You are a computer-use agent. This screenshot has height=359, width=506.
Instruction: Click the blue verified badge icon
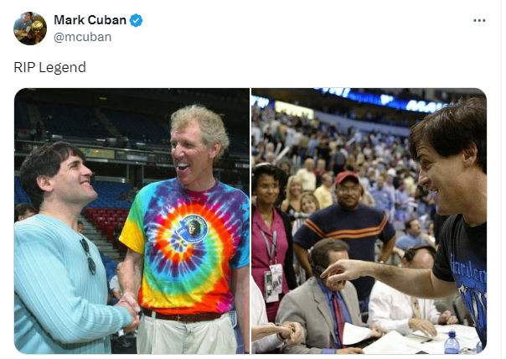coord(136,20)
